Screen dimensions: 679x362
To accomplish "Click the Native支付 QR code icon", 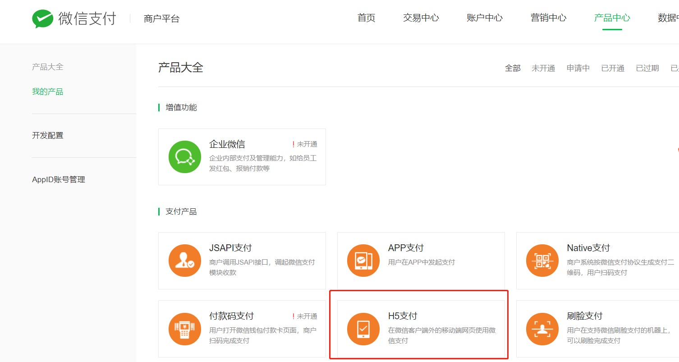I will 542,261.
